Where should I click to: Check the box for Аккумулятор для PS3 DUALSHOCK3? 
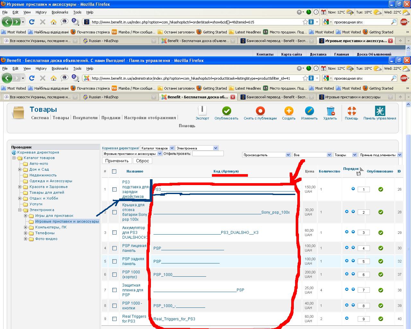[x=114, y=232]
